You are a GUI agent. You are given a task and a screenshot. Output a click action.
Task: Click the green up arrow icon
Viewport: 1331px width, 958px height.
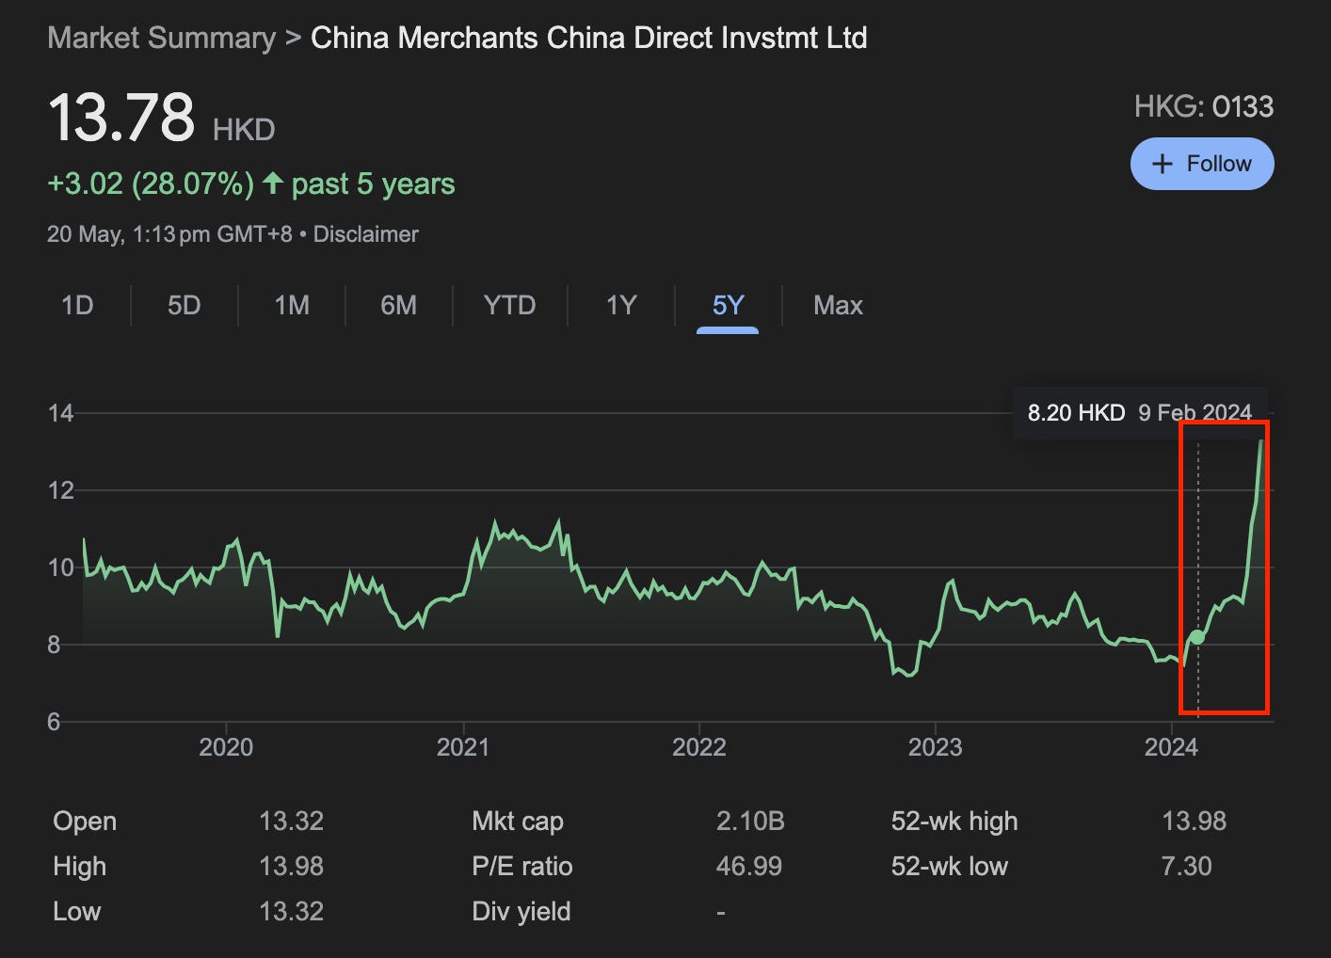[273, 183]
